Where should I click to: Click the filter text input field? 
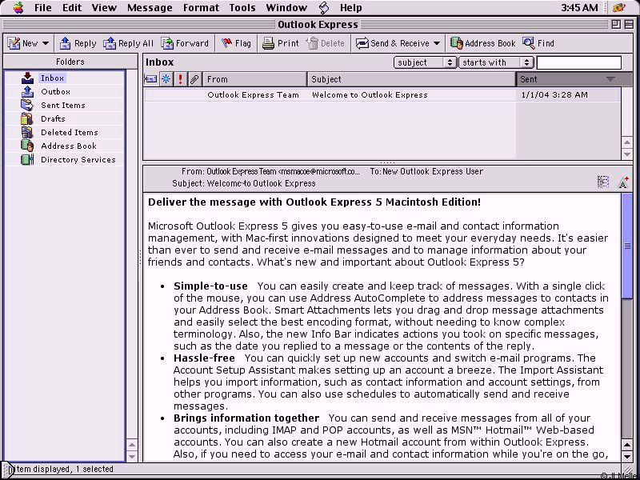578,62
